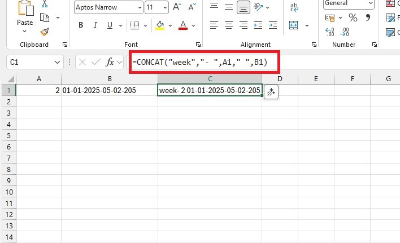This screenshot has height=243, width=400.
Task: Click cell C1 showing week- 2 result
Action: [x=210, y=90]
